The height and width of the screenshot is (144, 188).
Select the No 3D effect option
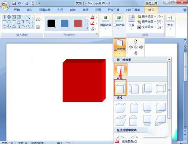pyautogui.click(x=121, y=69)
